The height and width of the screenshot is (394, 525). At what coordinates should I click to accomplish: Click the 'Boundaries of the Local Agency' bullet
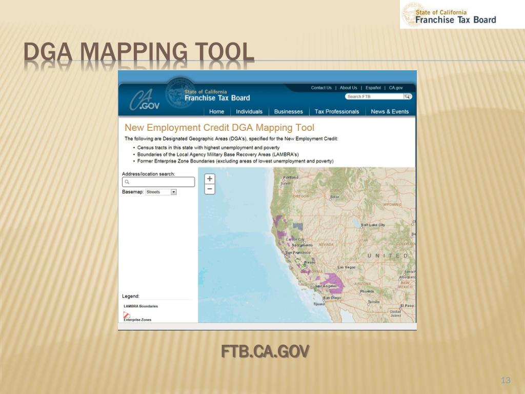218,154
